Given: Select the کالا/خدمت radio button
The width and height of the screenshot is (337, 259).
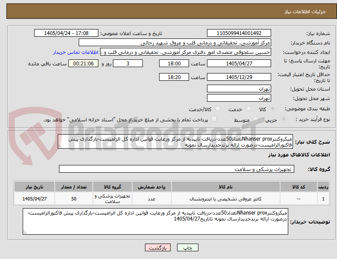Looking at the screenshot, I should coord(218,109).
